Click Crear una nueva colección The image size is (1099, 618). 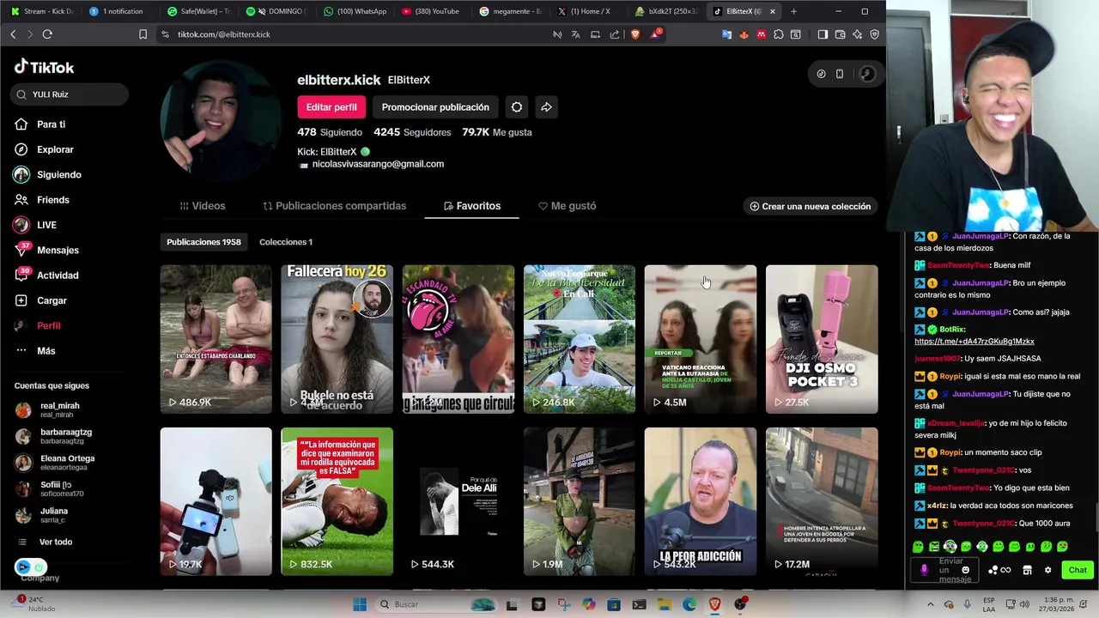coord(810,206)
